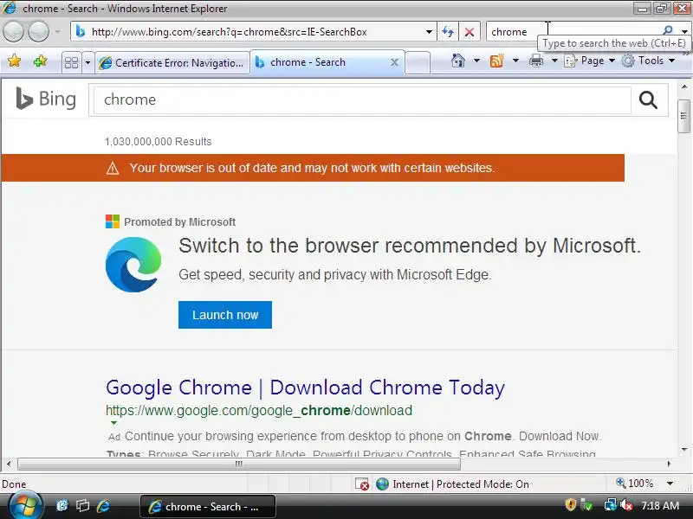Click the vertical scrollbar thumb

point(683,116)
